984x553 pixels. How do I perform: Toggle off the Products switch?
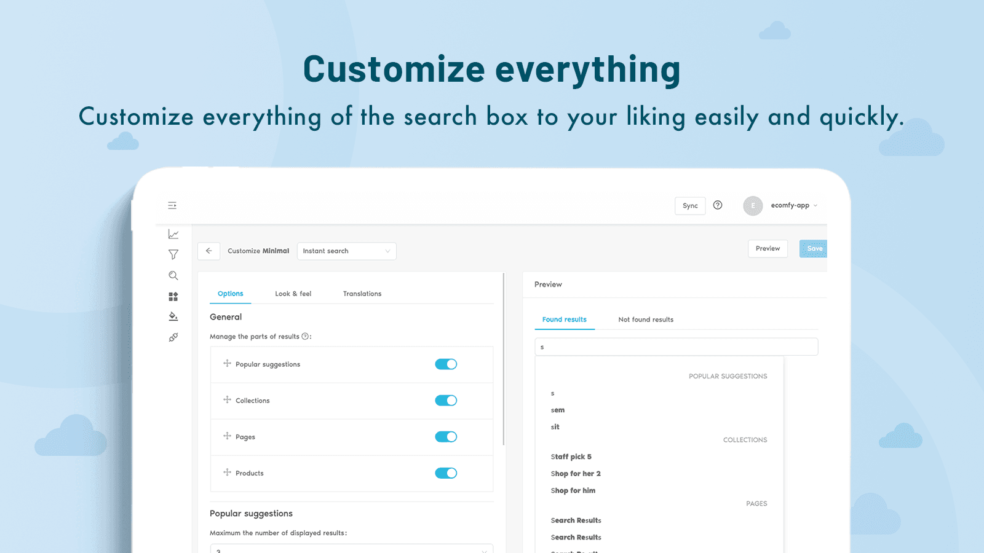[x=446, y=473]
